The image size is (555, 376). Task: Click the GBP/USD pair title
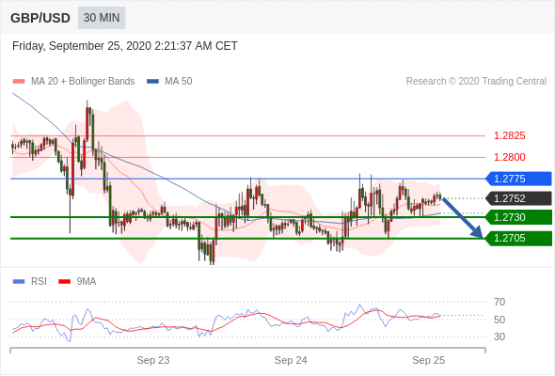pyautogui.click(x=40, y=18)
